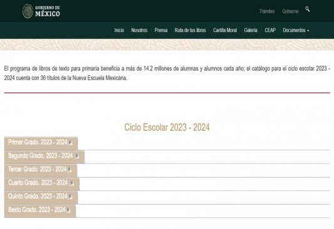Viewport: 334px width, 229px height.
Task: Select Galería in the navigation bar
Action: (x=251, y=30)
